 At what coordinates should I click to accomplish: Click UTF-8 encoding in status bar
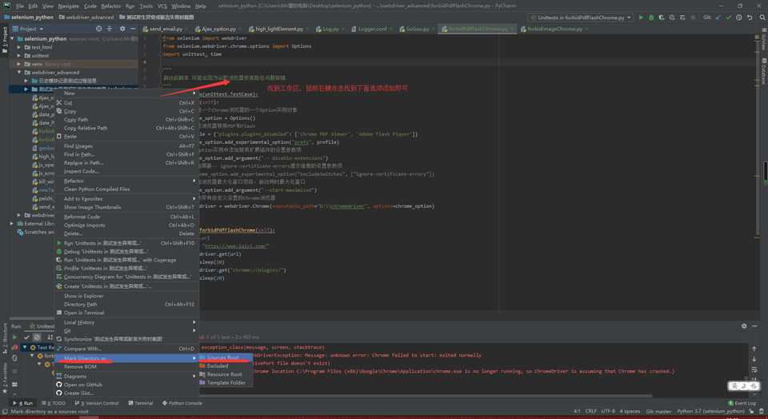tap(608, 412)
